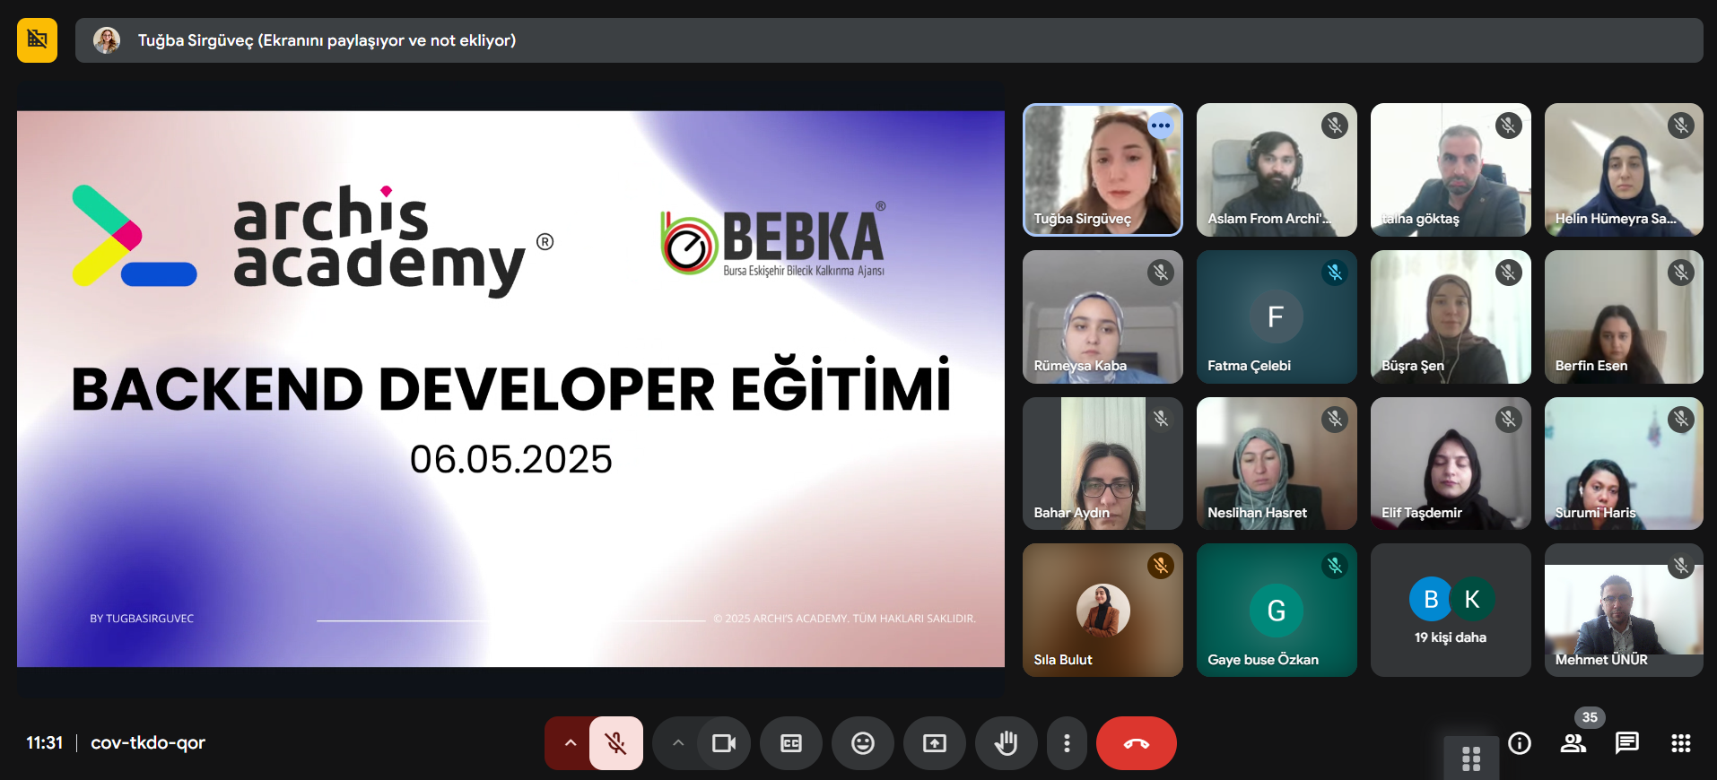Click the 'Helin Hümeyra Sa...' name label

pos(1616,219)
